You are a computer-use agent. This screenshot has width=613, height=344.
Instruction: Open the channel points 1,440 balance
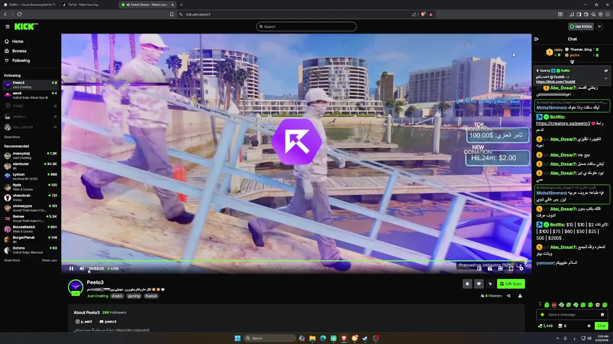pyautogui.click(x=545, y=326)
